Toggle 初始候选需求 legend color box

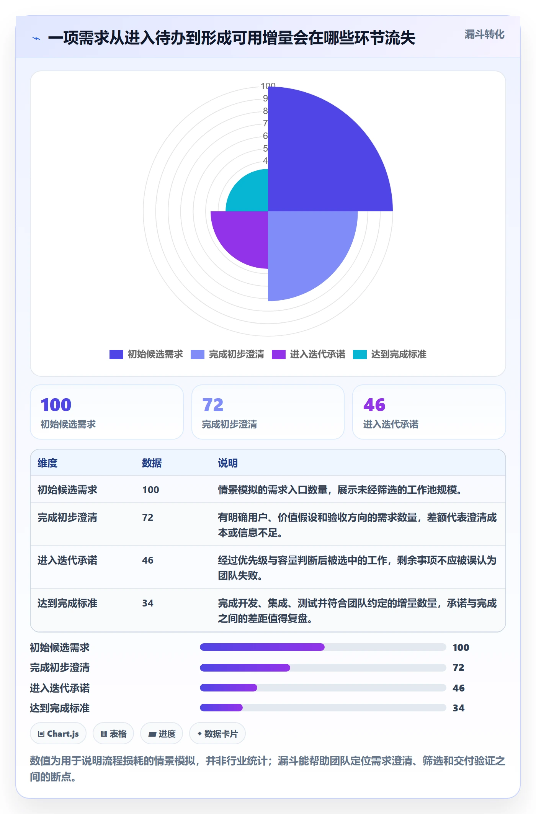(116, 355)
